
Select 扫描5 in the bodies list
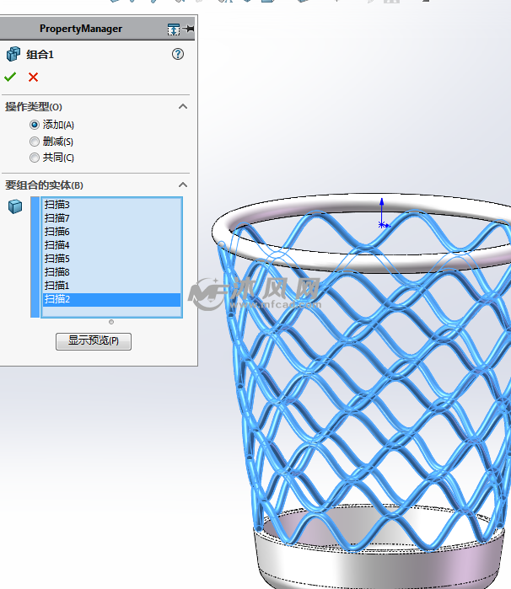tap(111, 259)
